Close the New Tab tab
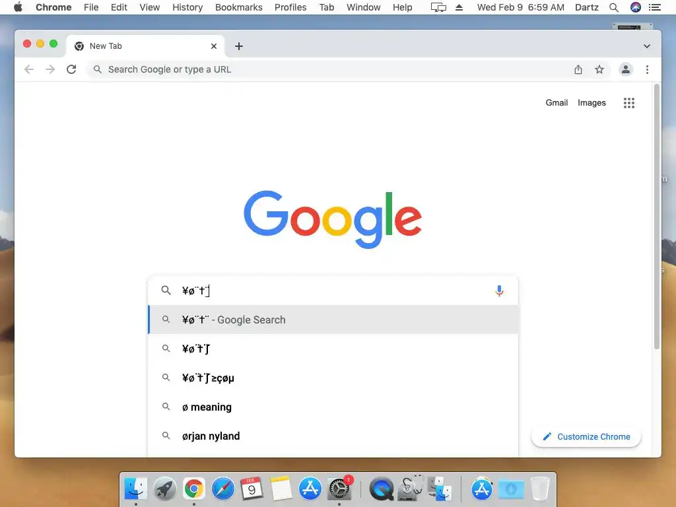676x507 pixels. click(214, 46)
